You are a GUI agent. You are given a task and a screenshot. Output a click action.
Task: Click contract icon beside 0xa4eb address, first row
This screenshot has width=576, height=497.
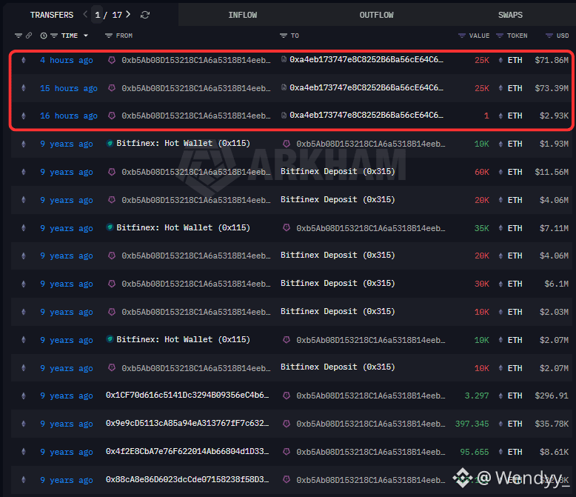pos(284,60)
